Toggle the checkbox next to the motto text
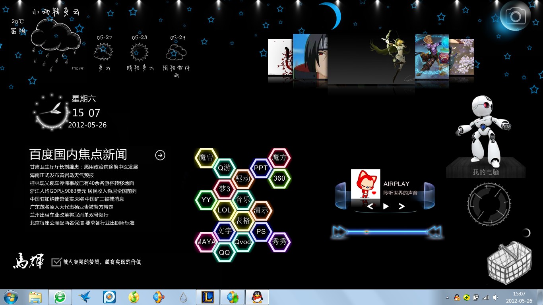Screen dimensions: 543x305 point(56,262)
